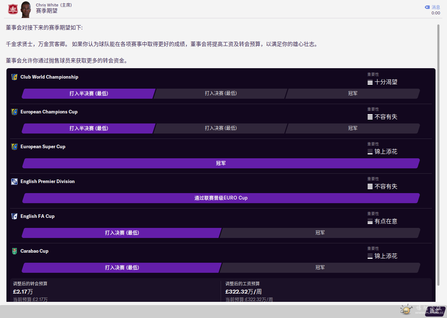Open Chris White's portrait thumbnail

[x=26, y=9]
